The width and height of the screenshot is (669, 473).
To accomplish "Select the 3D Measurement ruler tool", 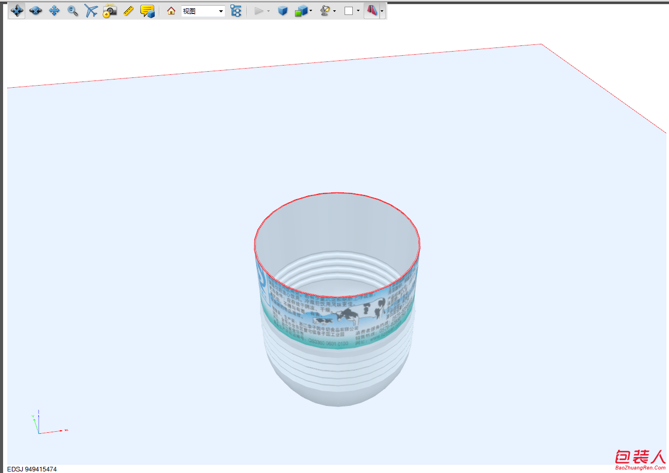I will click(128, 11).
